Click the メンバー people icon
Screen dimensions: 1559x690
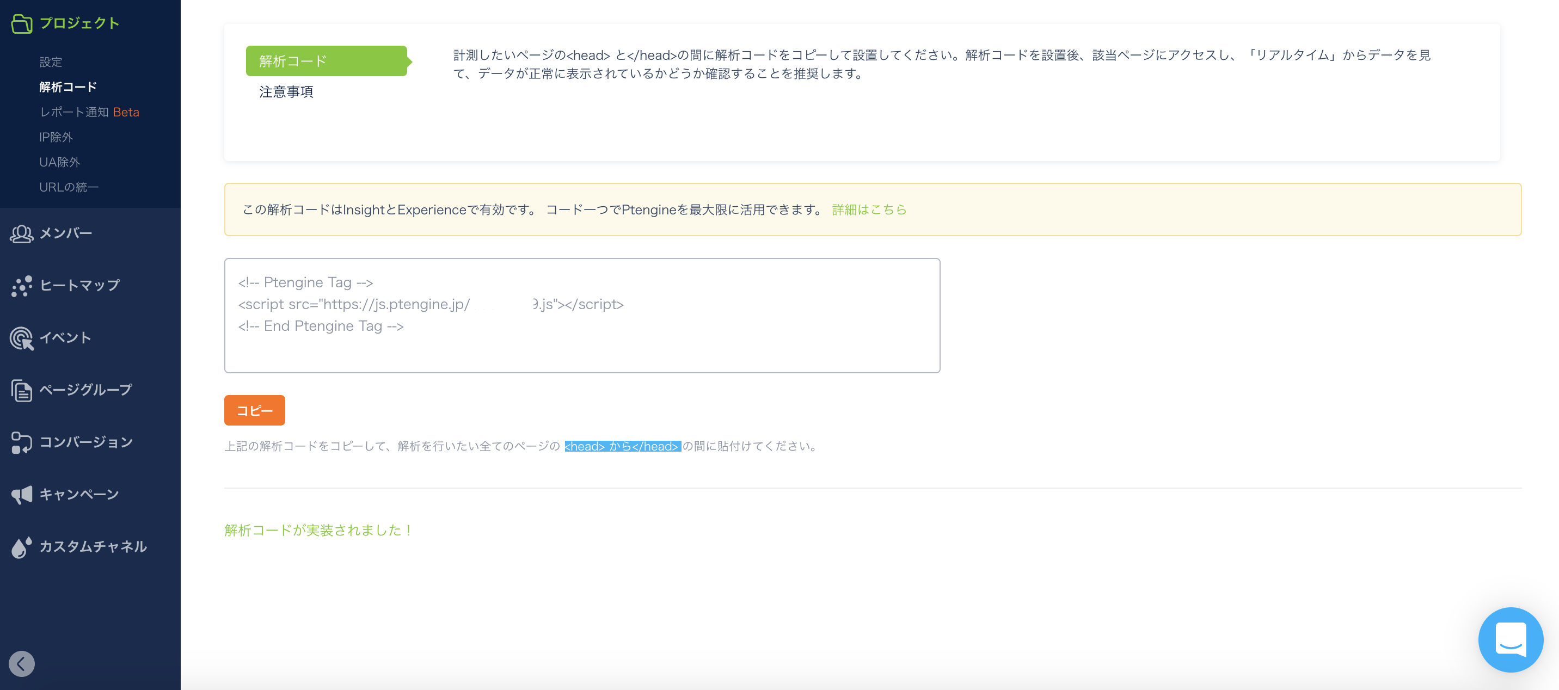click(22, 233)
